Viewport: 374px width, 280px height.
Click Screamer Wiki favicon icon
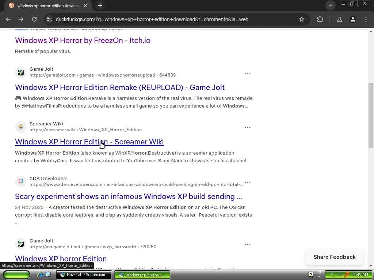coord(21,127)
